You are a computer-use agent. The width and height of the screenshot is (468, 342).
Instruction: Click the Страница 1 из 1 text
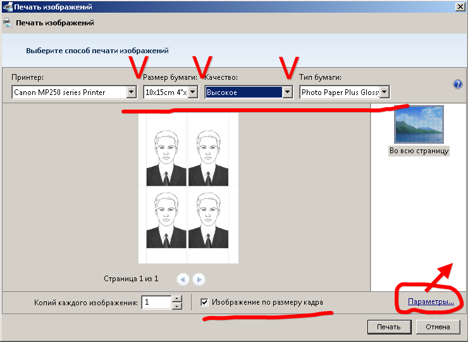(x=131, y=279)
